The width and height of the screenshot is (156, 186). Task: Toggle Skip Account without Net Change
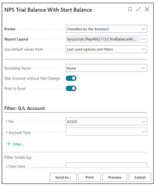(71, 78)
